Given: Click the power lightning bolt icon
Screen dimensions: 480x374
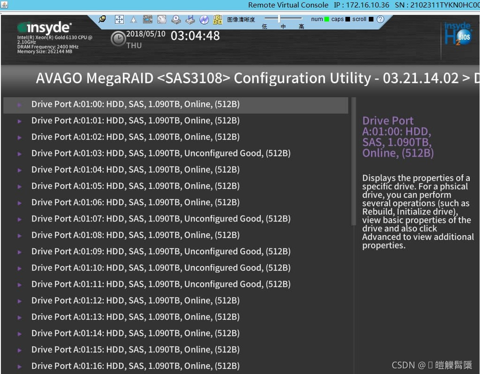Looking at the screenshot, I should tap(134, 20).
